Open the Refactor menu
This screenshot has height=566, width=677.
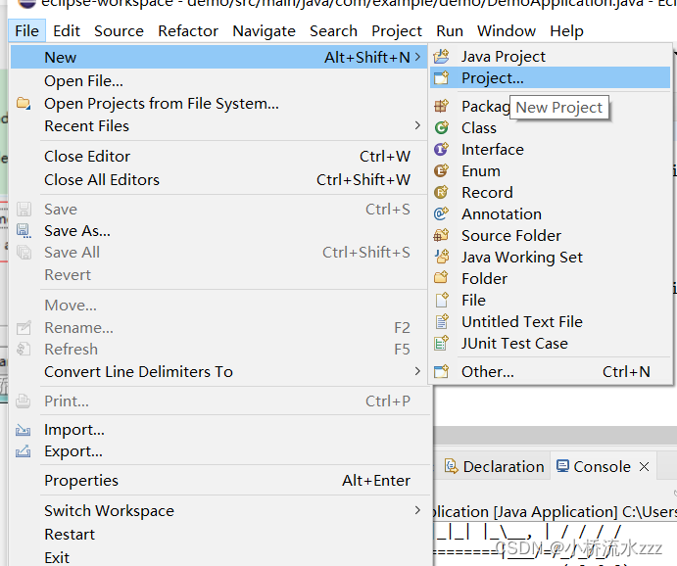coord(188,31)
